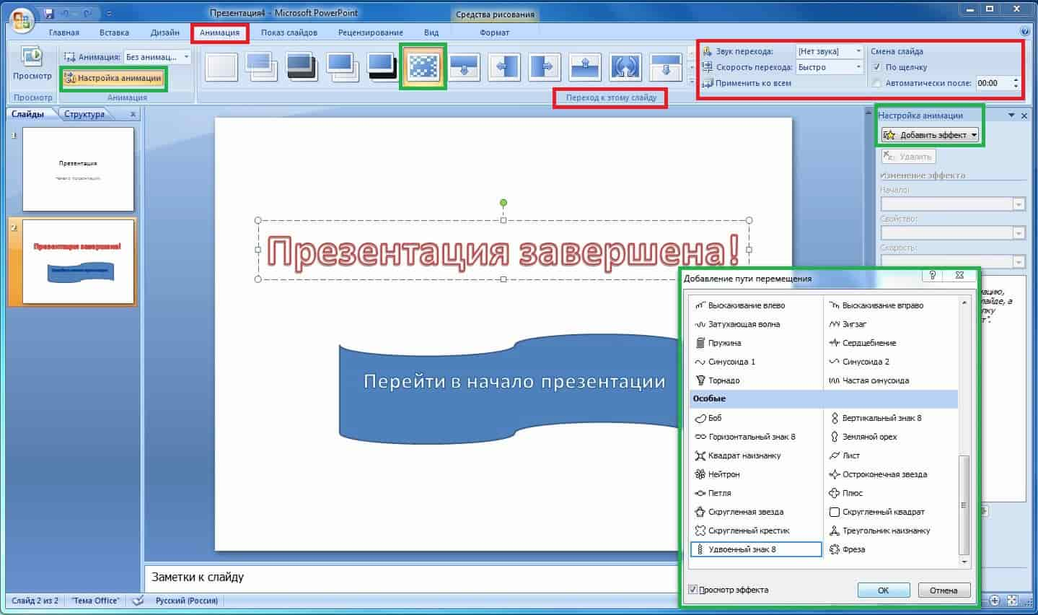Click the Save icon in quick access toolbar
The height and width of the screenshot is (615, 1038).
pyautogui.click(x=49, y=13)
